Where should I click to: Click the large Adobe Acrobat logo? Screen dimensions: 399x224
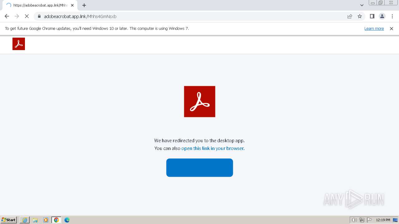pos(199,101)
